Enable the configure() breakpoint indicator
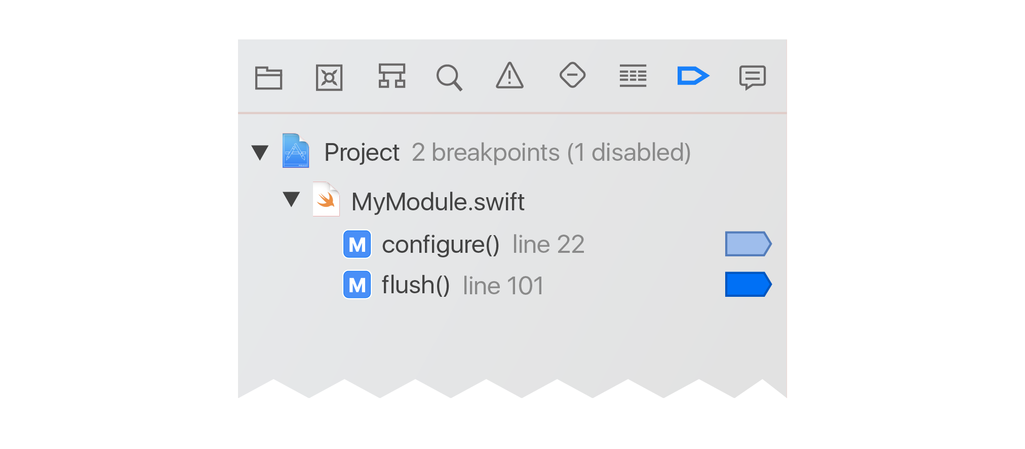This screenshot has width=1025, height=449. click(x=748, y=244)
